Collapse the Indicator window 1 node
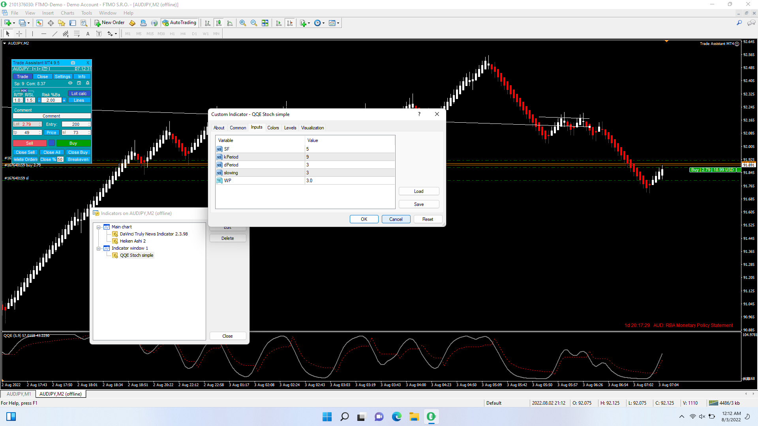This screenshot has height=426, width=758. click(99, 248)
